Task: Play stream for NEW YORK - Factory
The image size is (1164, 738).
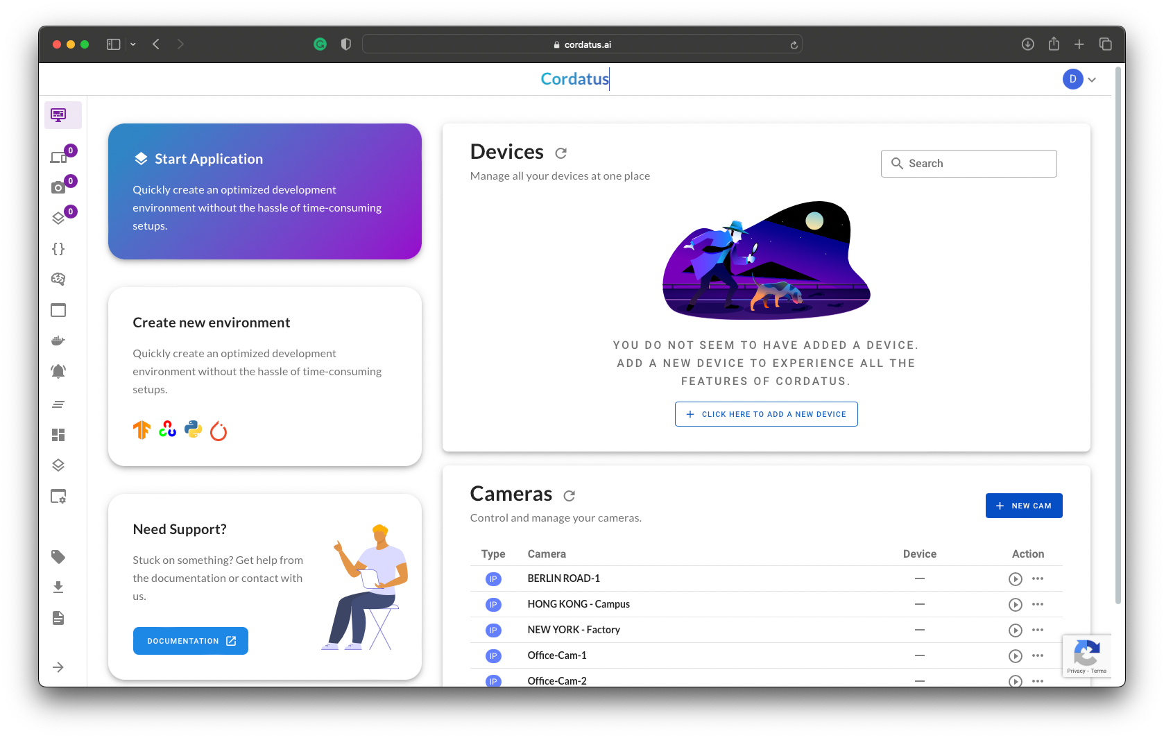Action: coord(1015,630)
